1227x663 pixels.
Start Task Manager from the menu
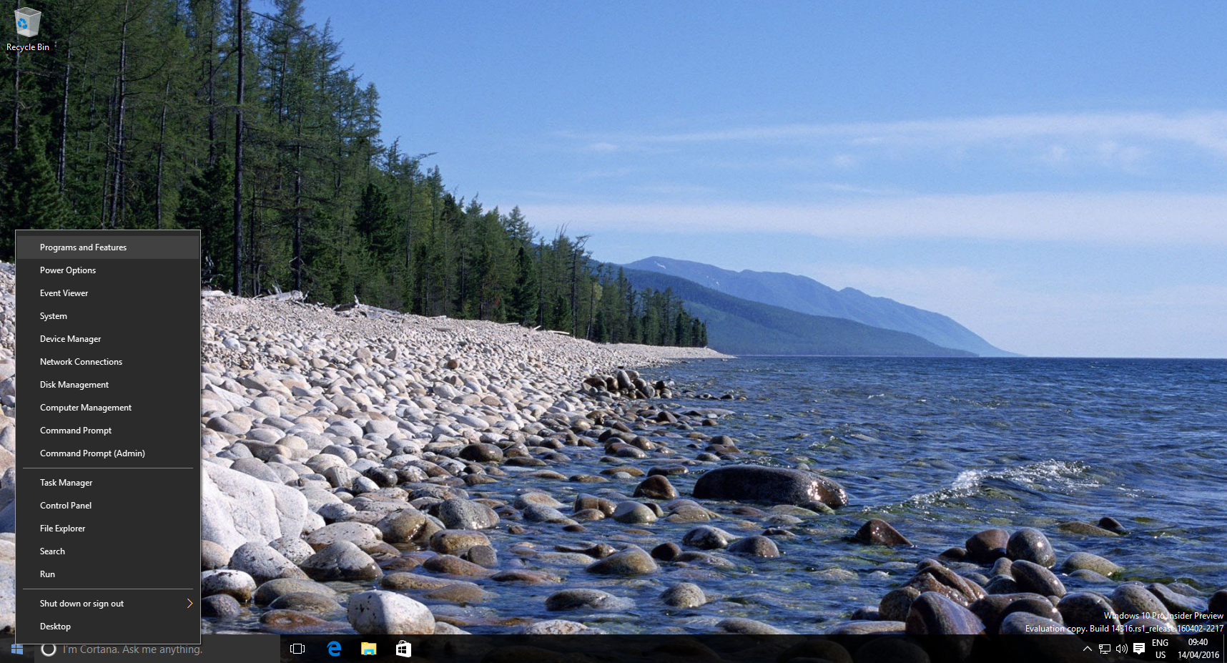pyautogui.click(x=108, y=483)
